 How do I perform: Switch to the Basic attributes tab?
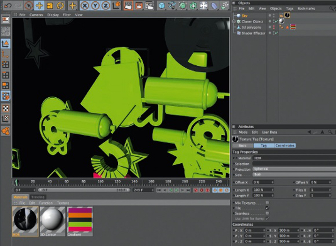(x=242, y=146)
